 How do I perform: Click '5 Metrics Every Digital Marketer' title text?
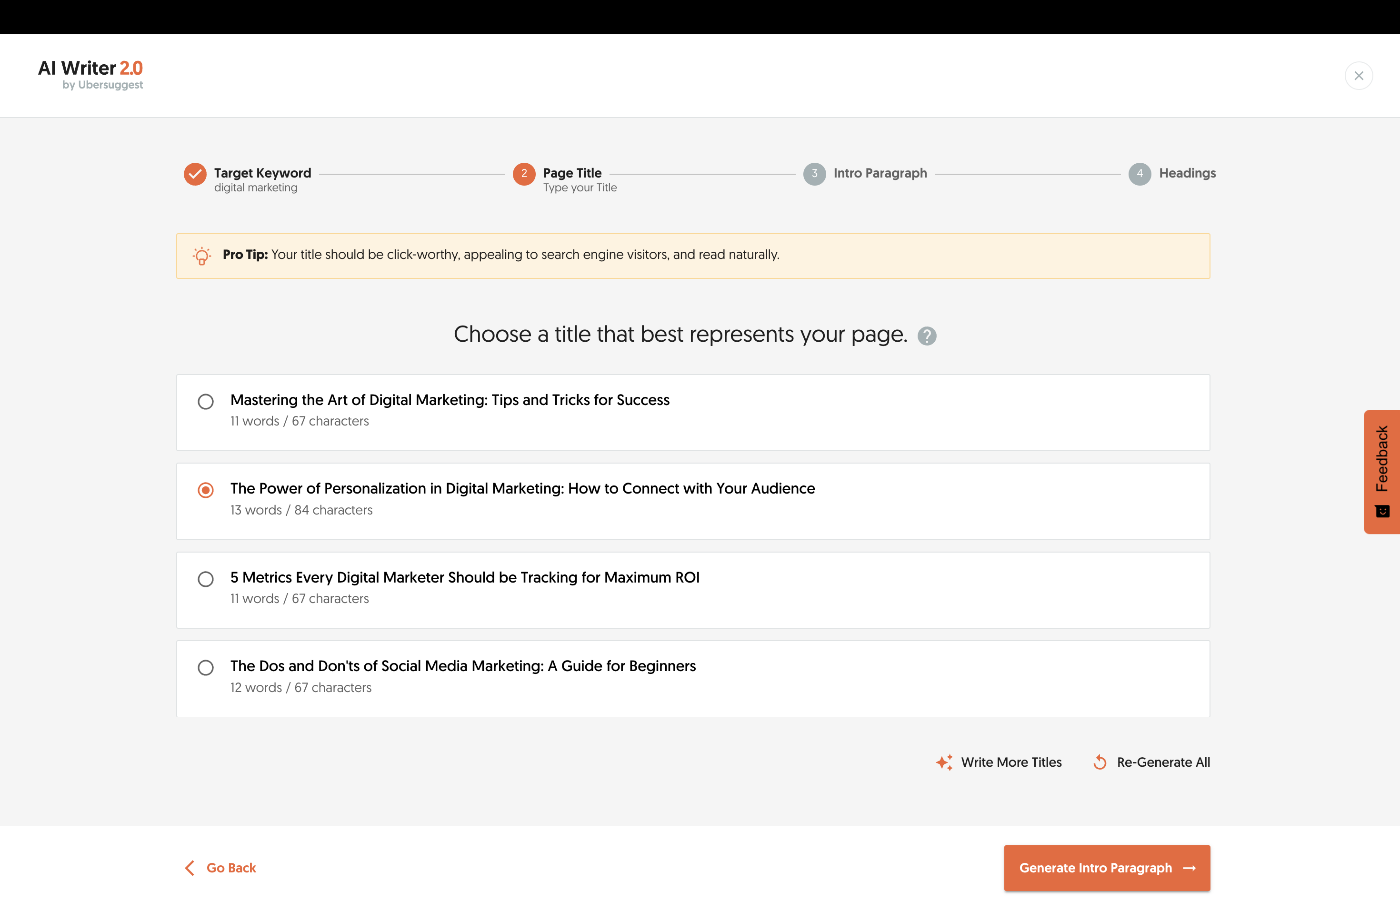click(x=465, y=577)
